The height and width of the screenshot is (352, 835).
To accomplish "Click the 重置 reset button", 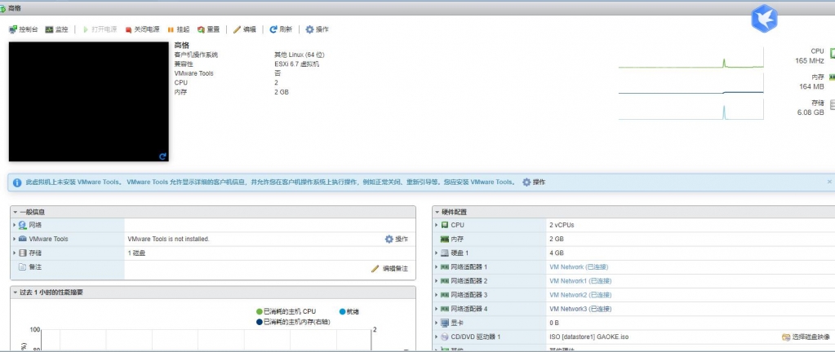I will tap(208, 30).
